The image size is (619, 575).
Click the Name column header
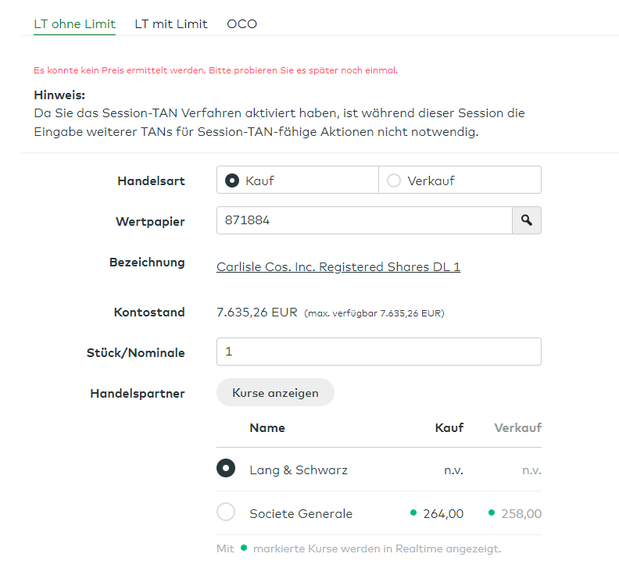[267, 428]
